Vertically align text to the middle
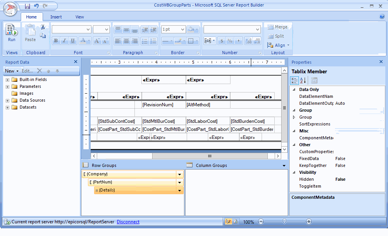The height and width of the screenshot is (236, 388). tap(126, 30)
